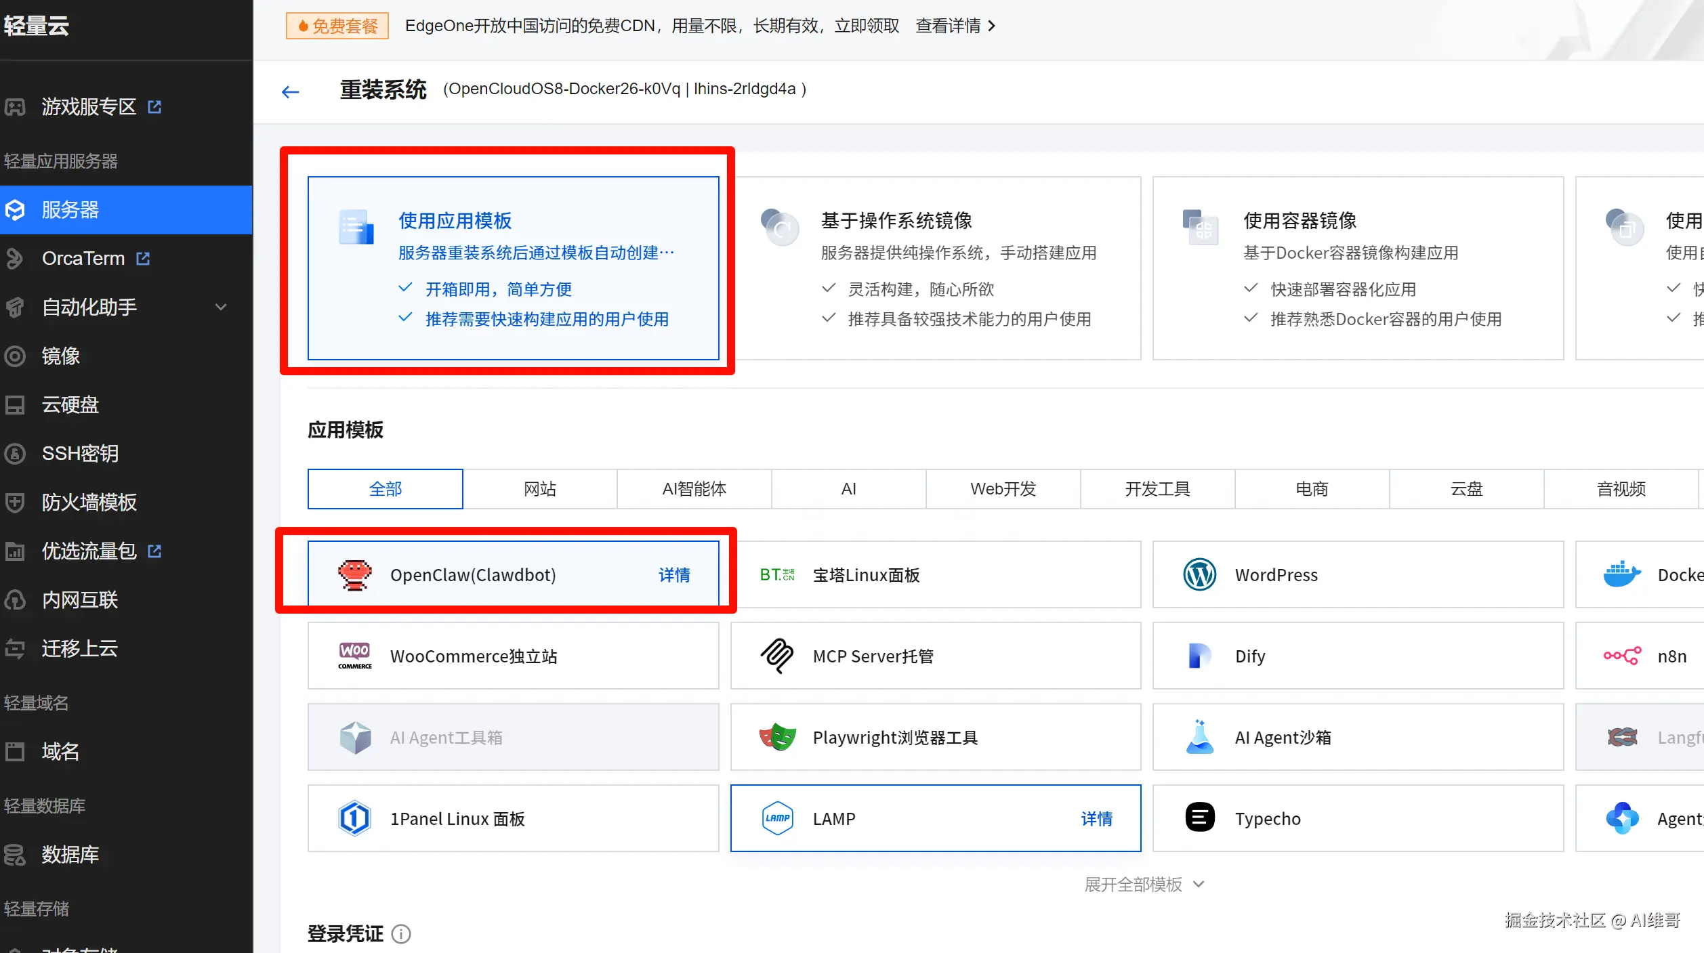Expand all templates via 展开全部模板

pyautogui.click(x=1143, y=884)
